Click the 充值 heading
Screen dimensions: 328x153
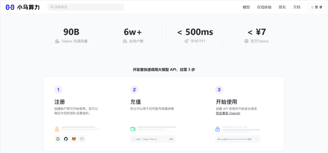click(136, 102)
